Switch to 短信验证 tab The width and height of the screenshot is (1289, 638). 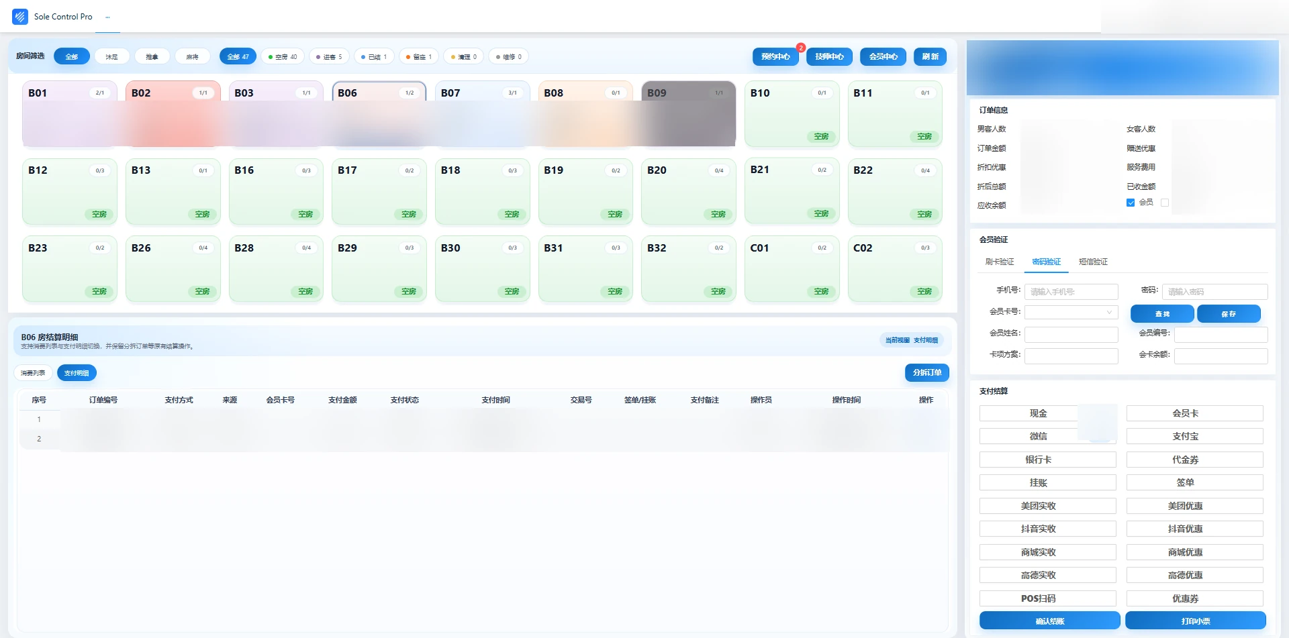pyautogui.click(x=1093, y=262)
